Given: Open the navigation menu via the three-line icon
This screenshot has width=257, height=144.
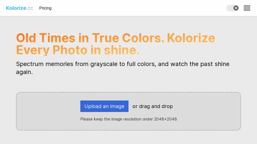Looking at the screenshot, I should tap(247, 8).
